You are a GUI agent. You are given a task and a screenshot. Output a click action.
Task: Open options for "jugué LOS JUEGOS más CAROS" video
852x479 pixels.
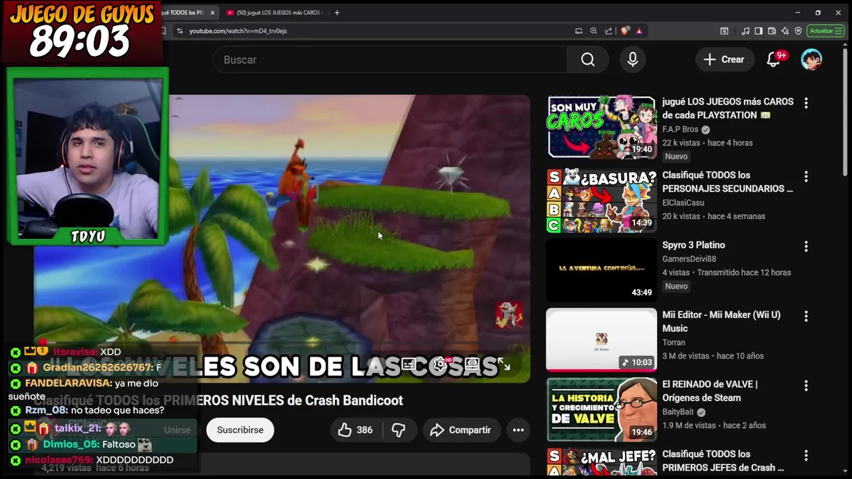(x=806, y=103)
